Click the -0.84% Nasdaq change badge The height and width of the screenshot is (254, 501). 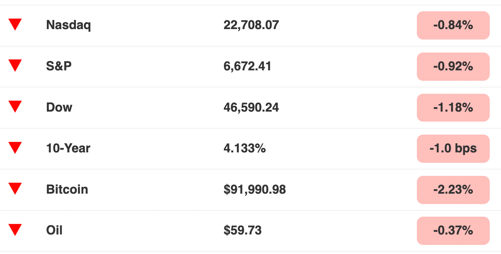point(453,25)
